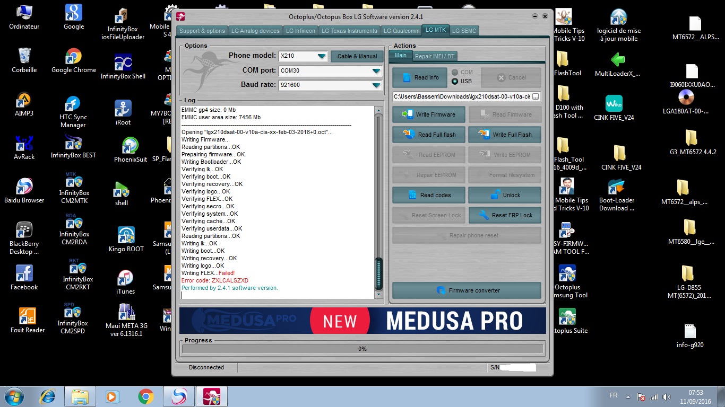Switch to LG Texas Instruments tab
This screenshot has height=407, width=725.
pyautogui.click(x=349, y=31)
